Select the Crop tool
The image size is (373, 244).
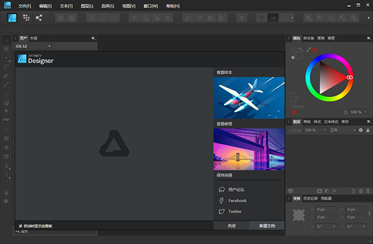coord(6,130)
